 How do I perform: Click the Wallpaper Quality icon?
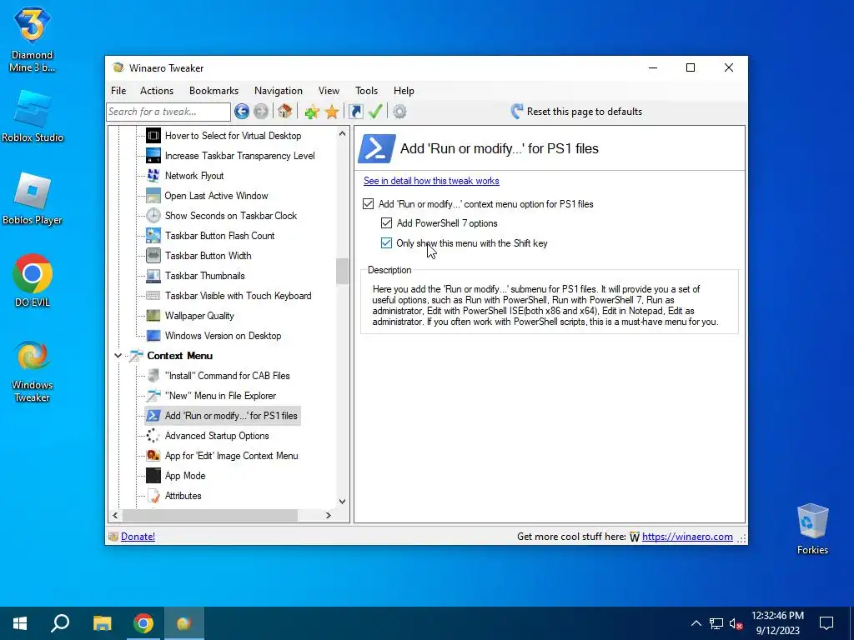click(153, 316)
